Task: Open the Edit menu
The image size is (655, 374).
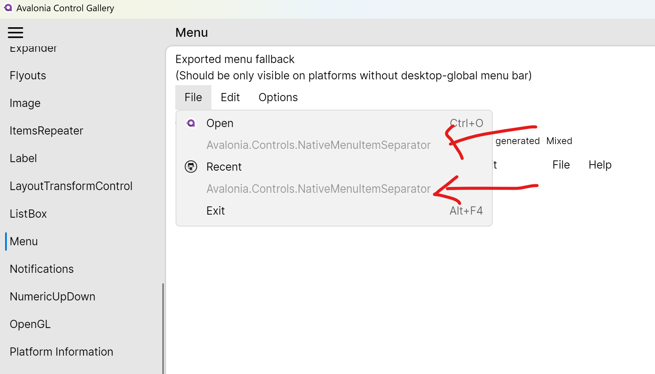Action: (x=230, y=97)
